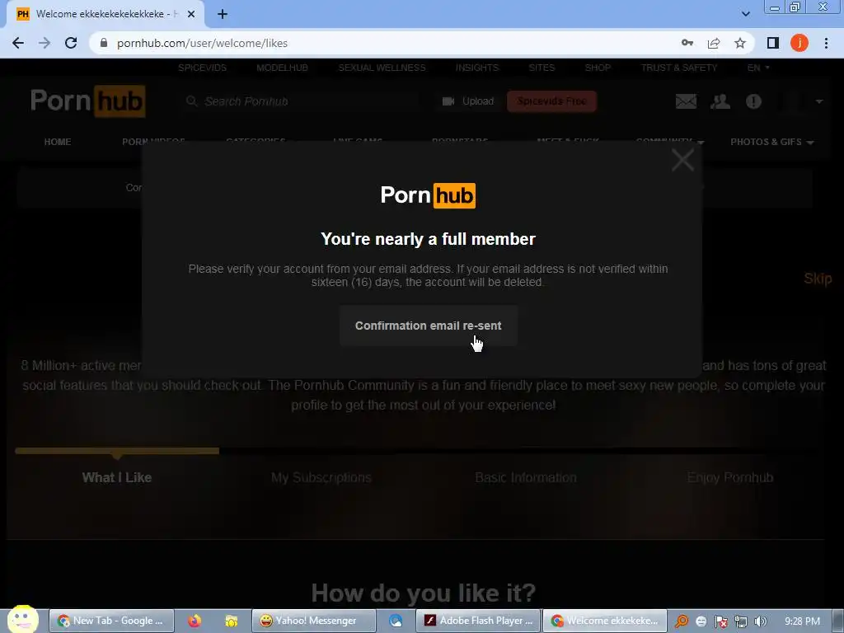
Task: Expand the Photos & GIFs menu
Action: (x=771, y=142)
